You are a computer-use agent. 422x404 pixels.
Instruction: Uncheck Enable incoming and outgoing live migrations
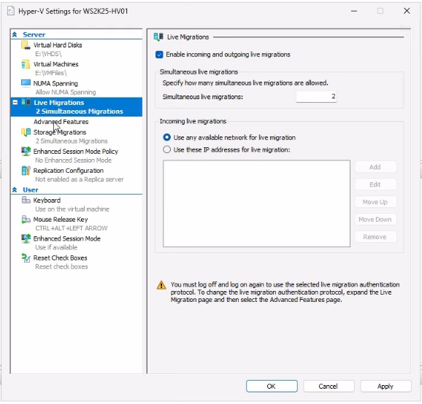pyautogui.click(x=159, y=55)
